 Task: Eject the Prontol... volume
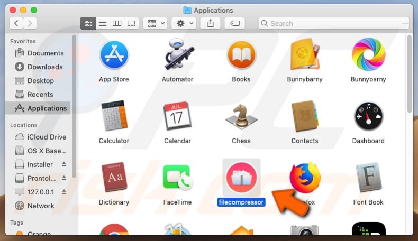(64, 178)
